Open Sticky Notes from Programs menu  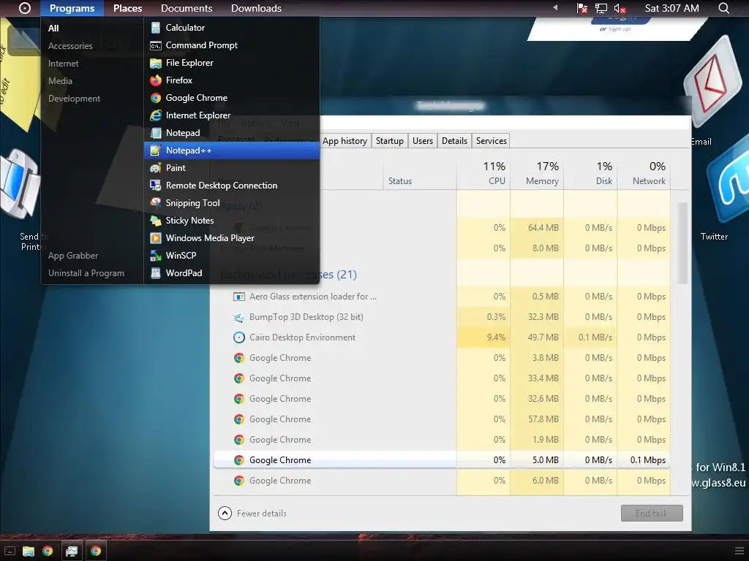click(x=231, y=221)
